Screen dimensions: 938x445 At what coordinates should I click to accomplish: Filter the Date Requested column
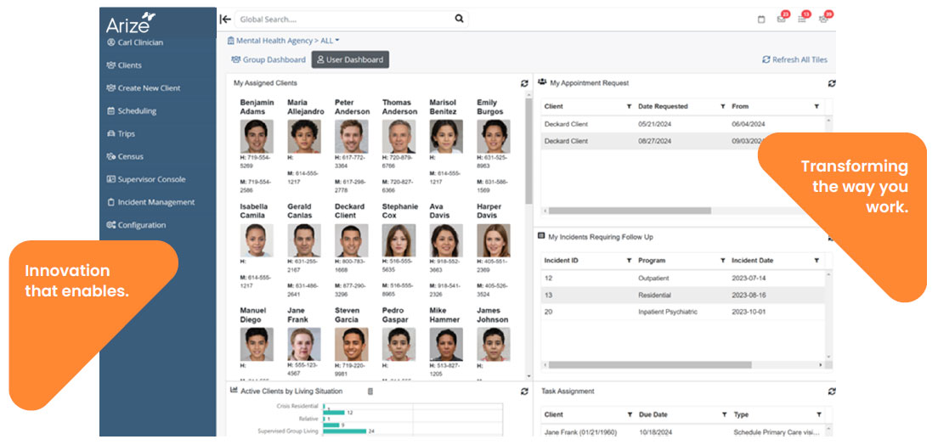[x=723, y=106]
